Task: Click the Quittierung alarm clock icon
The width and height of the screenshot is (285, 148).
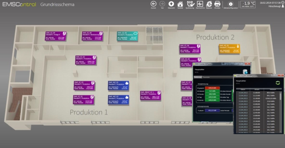Action: coord(190,4)
